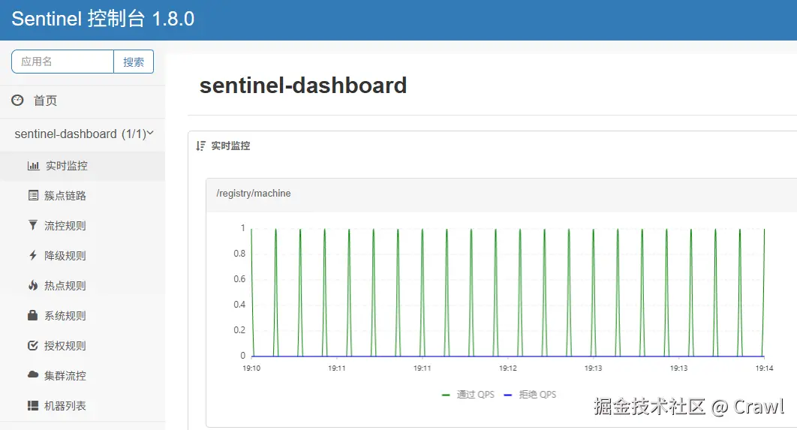
Task: Click the funnel icon beside 流控规则
Action: 33,226
